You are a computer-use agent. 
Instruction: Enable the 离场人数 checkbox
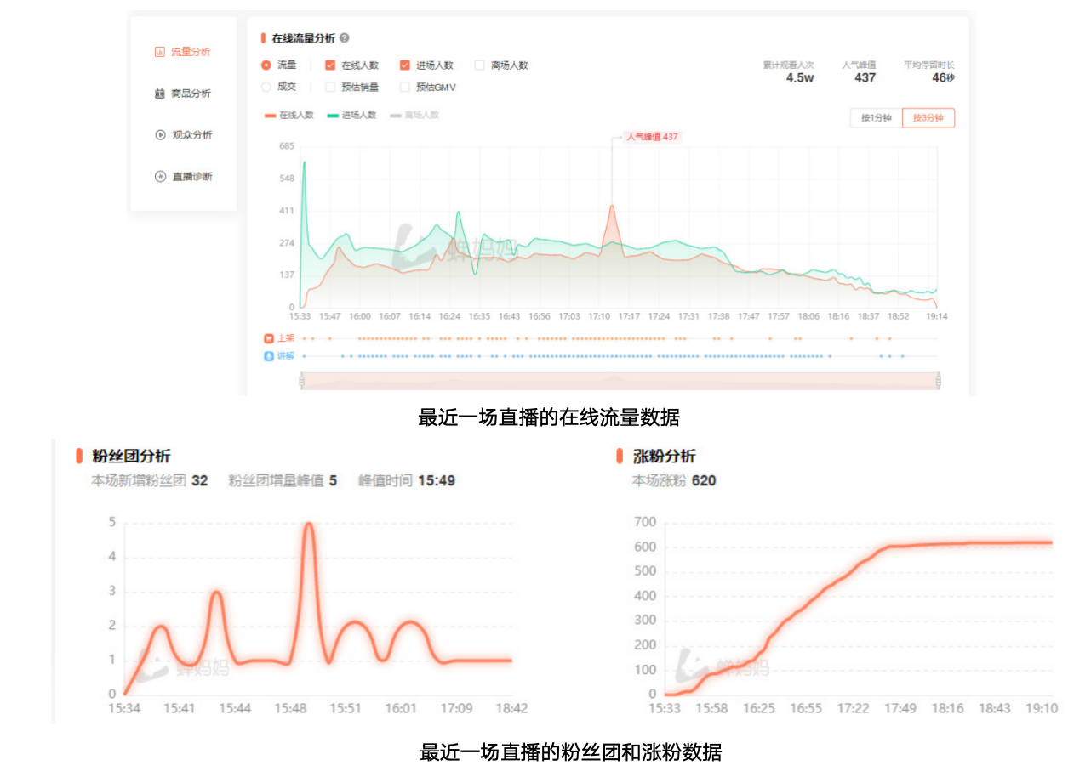coord(479,65)
